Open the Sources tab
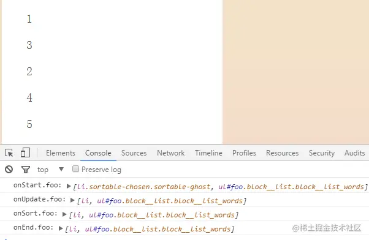The height and width of the screenshot is (240, 369). (x=134, y=153)
